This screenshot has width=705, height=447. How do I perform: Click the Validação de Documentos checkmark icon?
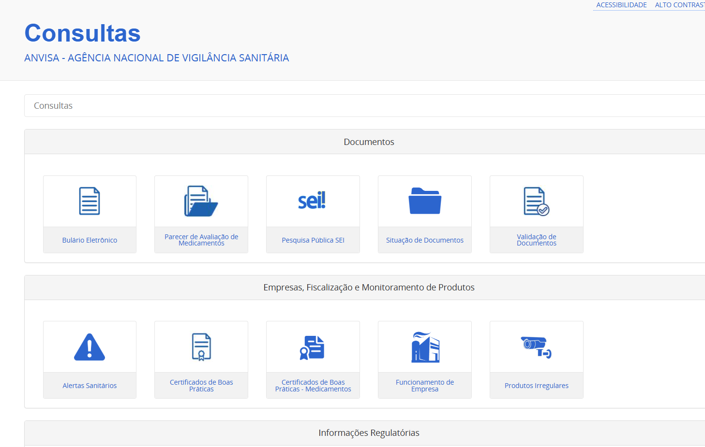tap(537, 202)
